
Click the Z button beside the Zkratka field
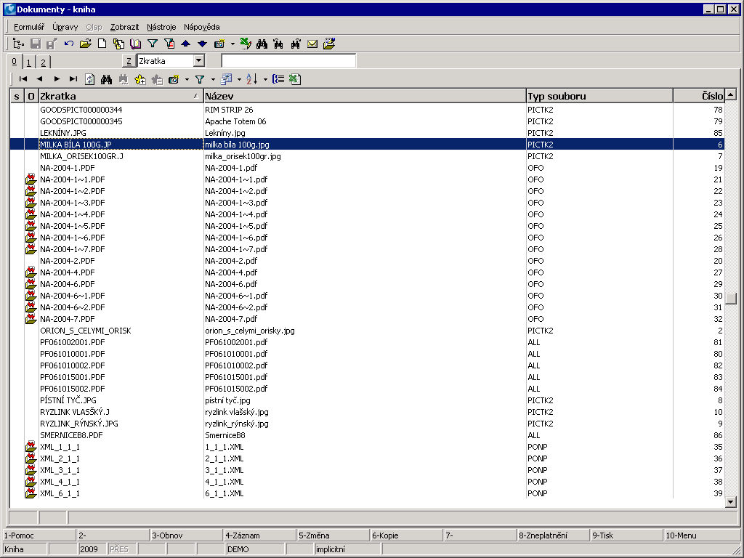pyautogui.click(x=129, y=61)
